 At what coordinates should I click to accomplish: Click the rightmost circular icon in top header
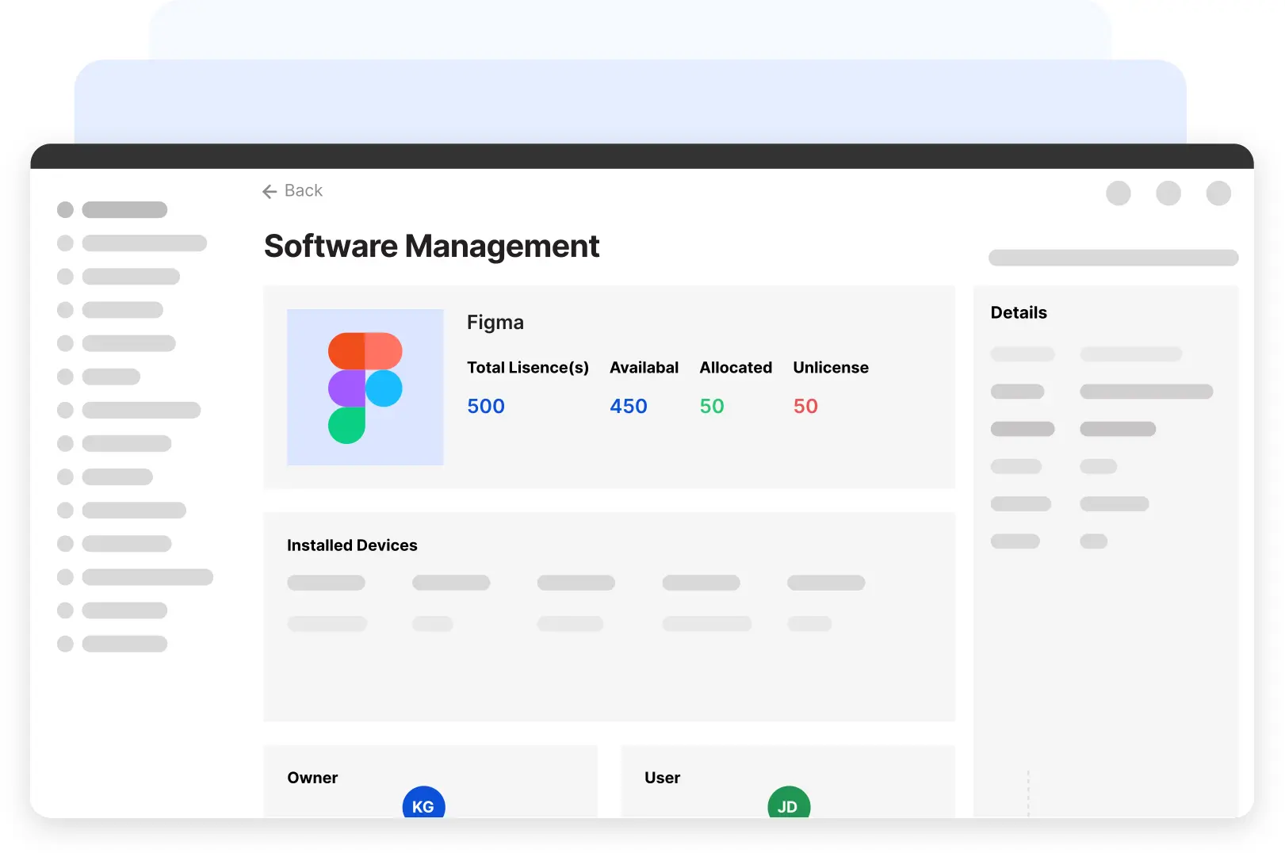point(1218,193)
